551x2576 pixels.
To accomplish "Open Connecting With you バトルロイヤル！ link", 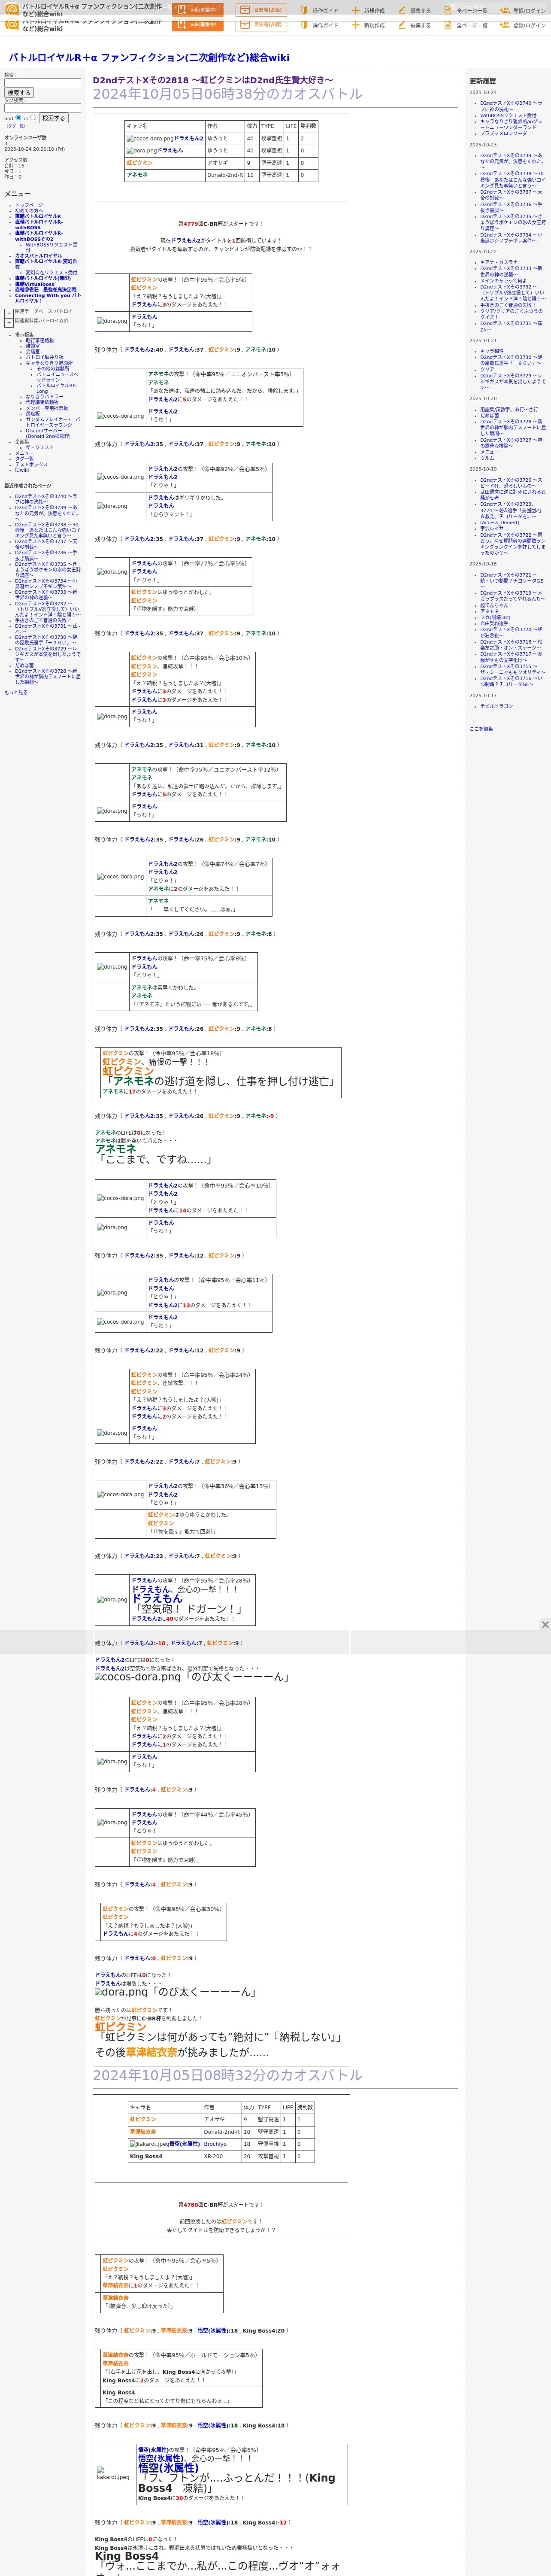I will 47,298.
